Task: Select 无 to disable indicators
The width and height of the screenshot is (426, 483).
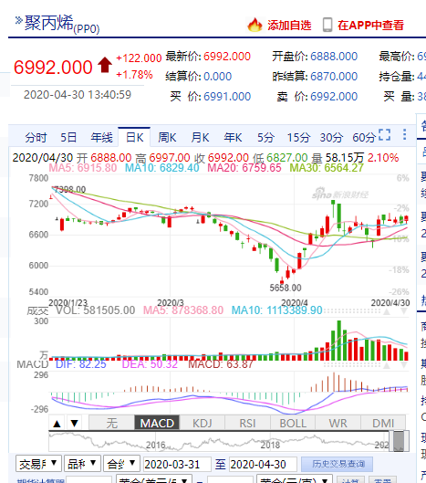Action: pyautogui.click(x=111, y=423)
